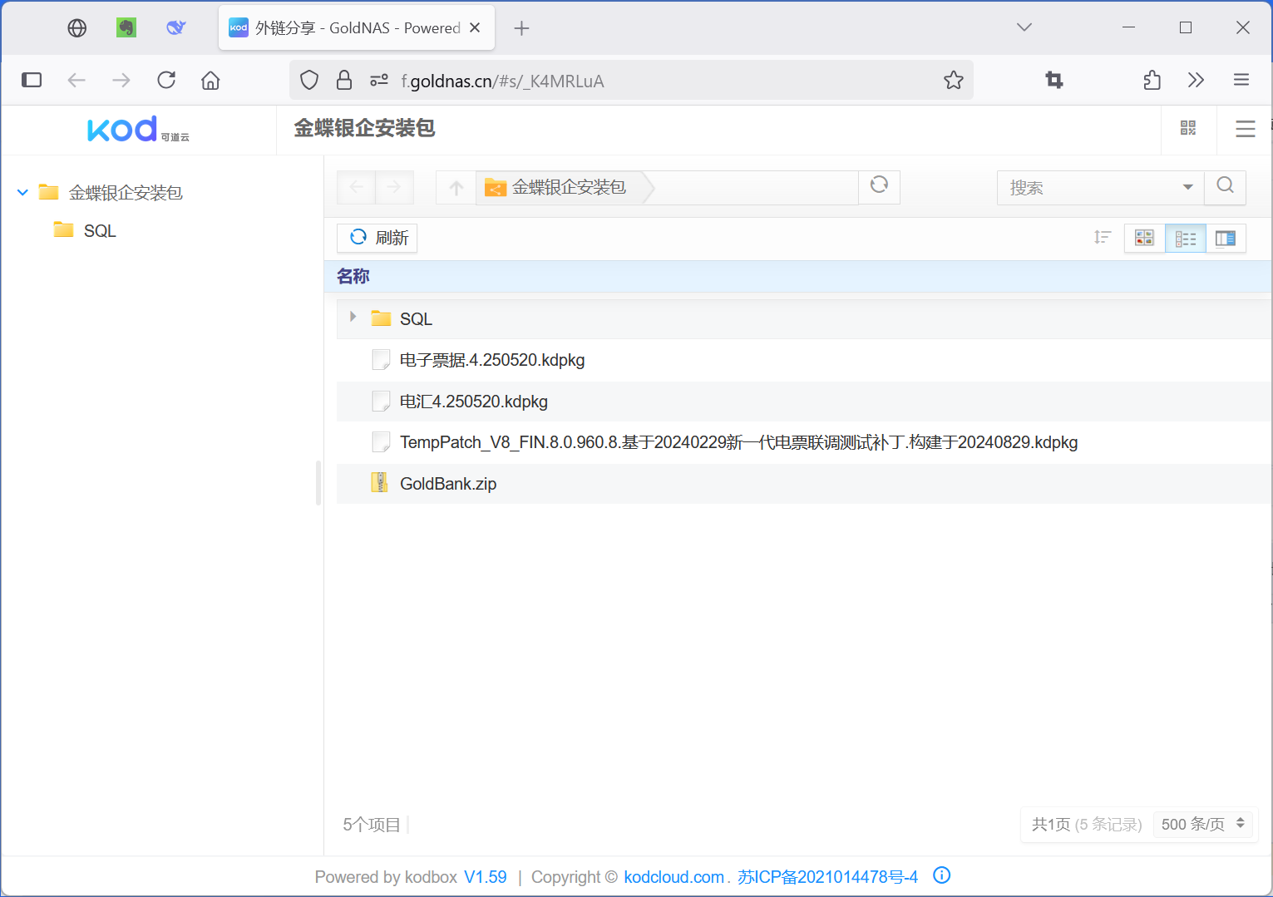This screenshot has width=1273, height=897.
Task: Open the pinned Evernote elephant tab
Action: (126, 27)
